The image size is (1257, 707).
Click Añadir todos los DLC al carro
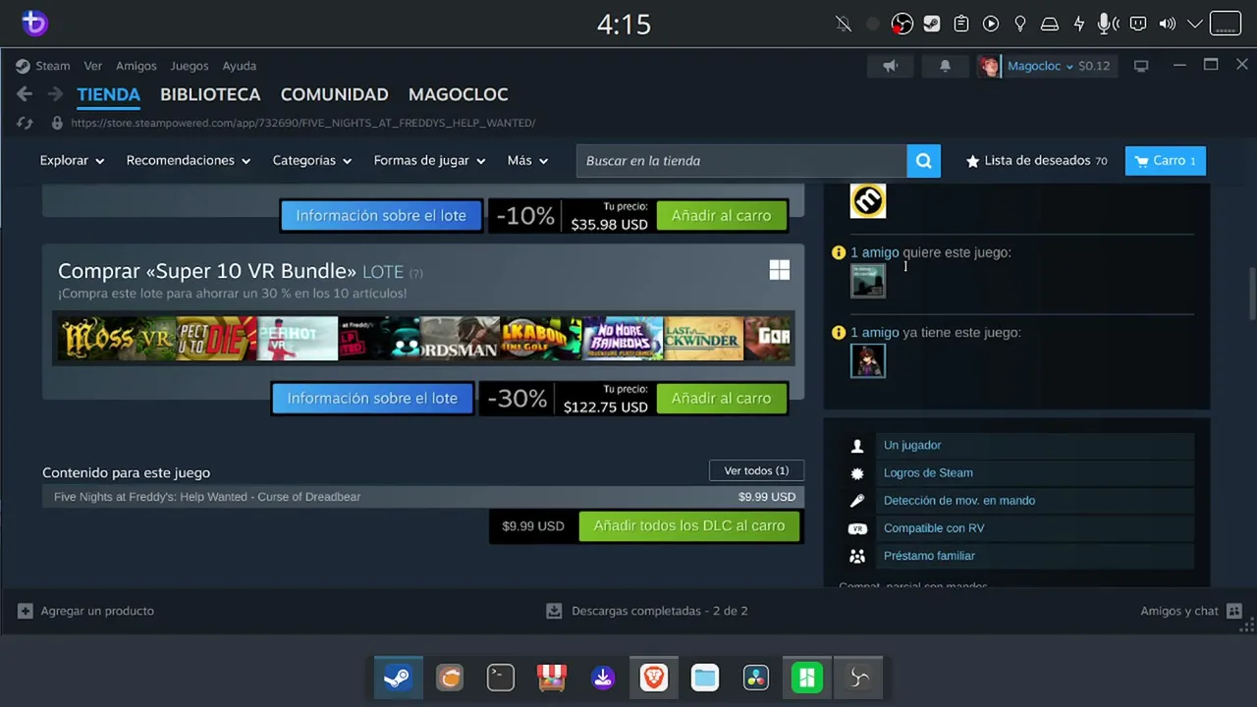(689, 526)
